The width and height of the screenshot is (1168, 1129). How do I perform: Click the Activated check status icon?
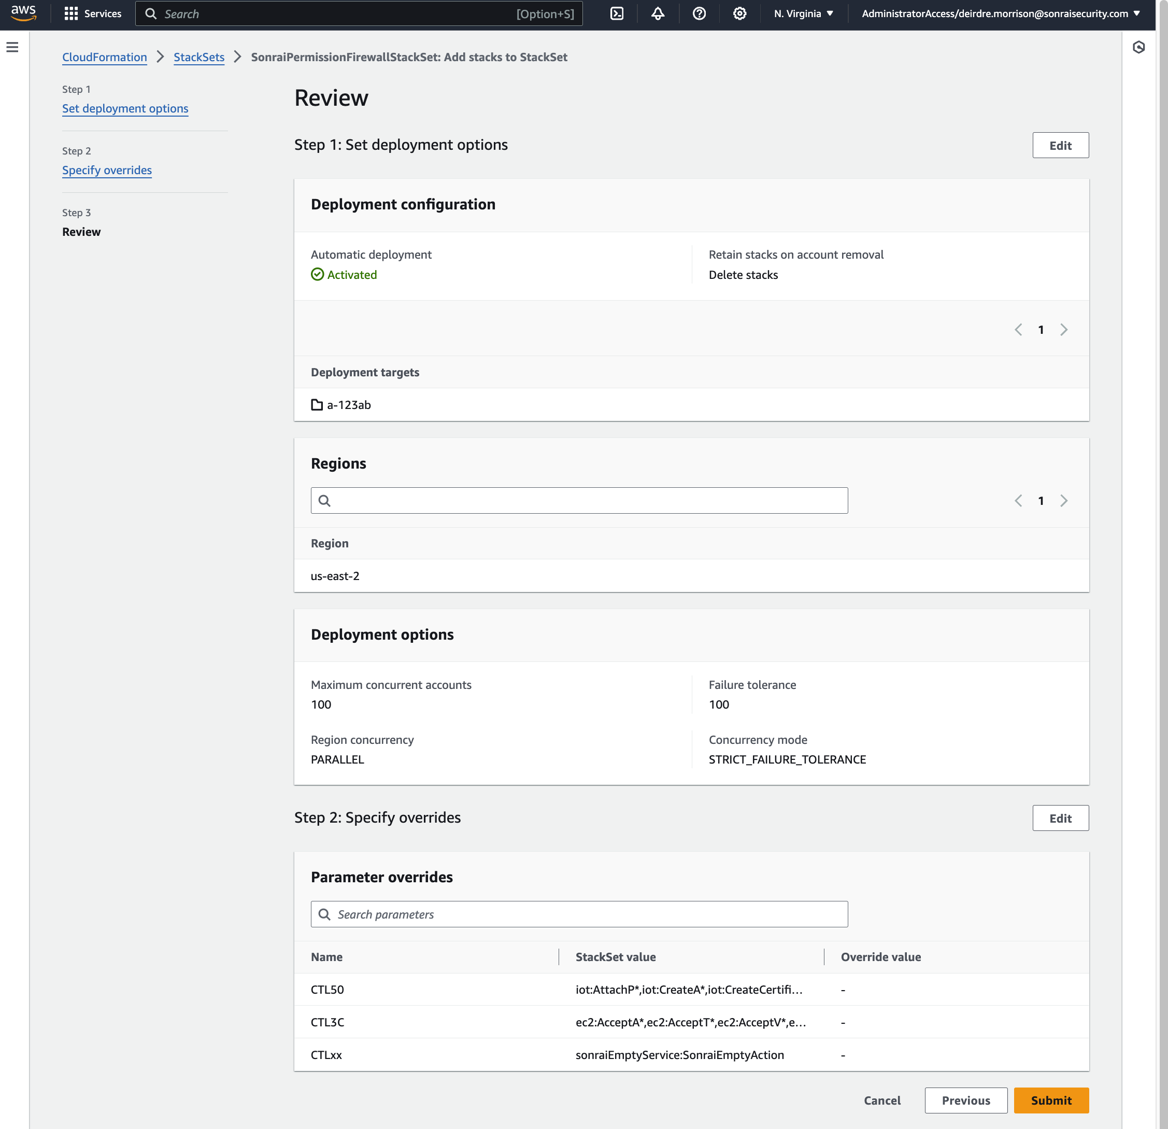point(318,274)
